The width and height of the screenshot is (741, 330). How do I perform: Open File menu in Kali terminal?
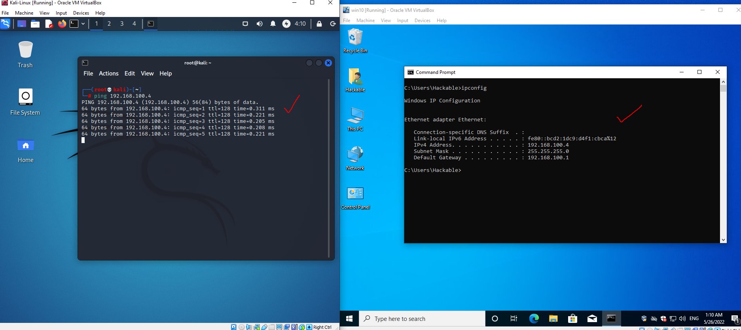point(88,74)
